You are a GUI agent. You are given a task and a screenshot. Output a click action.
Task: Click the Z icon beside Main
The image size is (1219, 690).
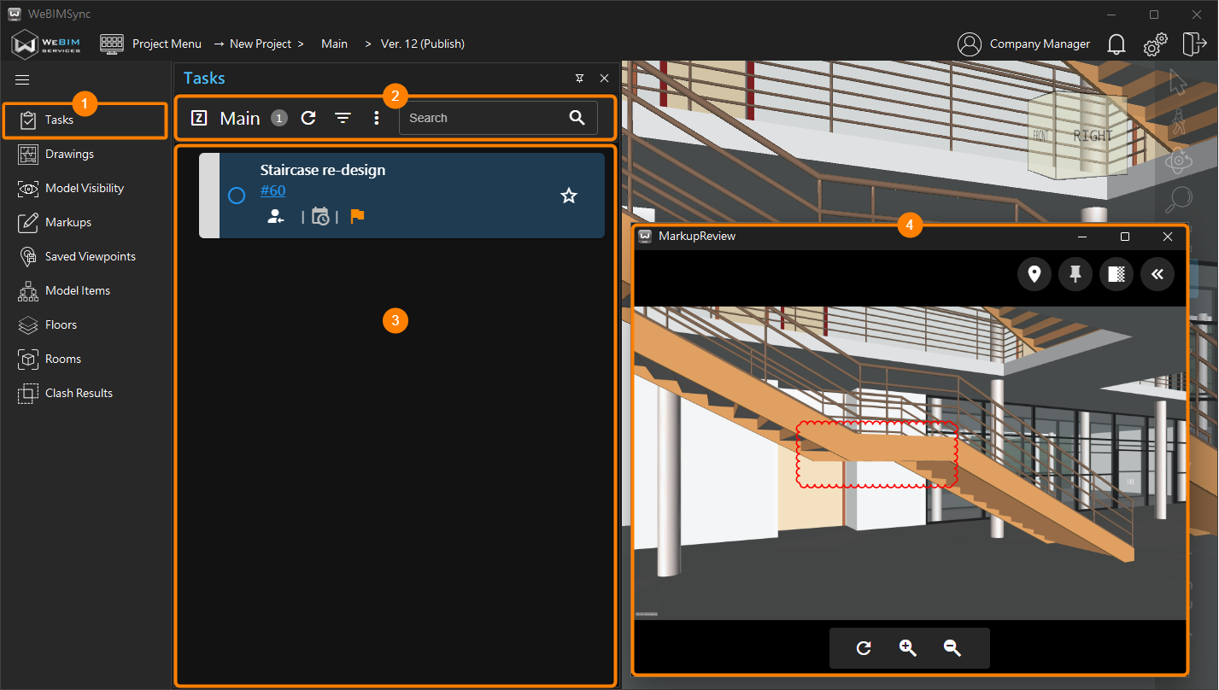(x=199, y=118)
